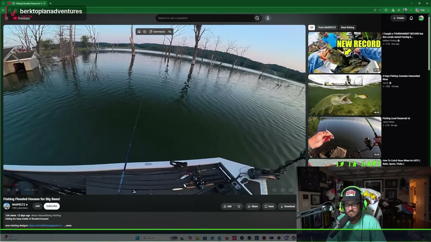The image size is (431, 242).
Task: Open 'I Caught a TOURNAMENT RECORD' video title
Action: coord(403,35)
